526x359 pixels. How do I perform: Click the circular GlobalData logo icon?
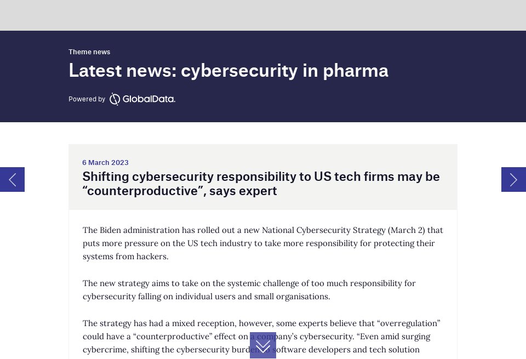point(115,99)
